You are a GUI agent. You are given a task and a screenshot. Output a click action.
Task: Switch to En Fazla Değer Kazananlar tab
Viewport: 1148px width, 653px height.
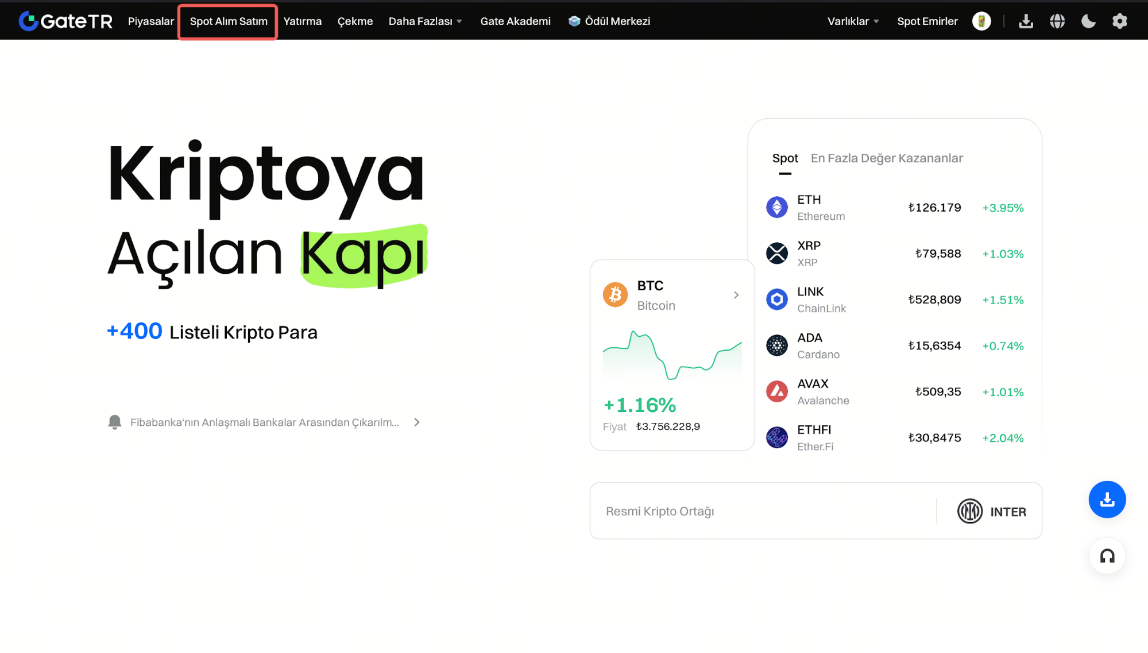tap(886, 158)
